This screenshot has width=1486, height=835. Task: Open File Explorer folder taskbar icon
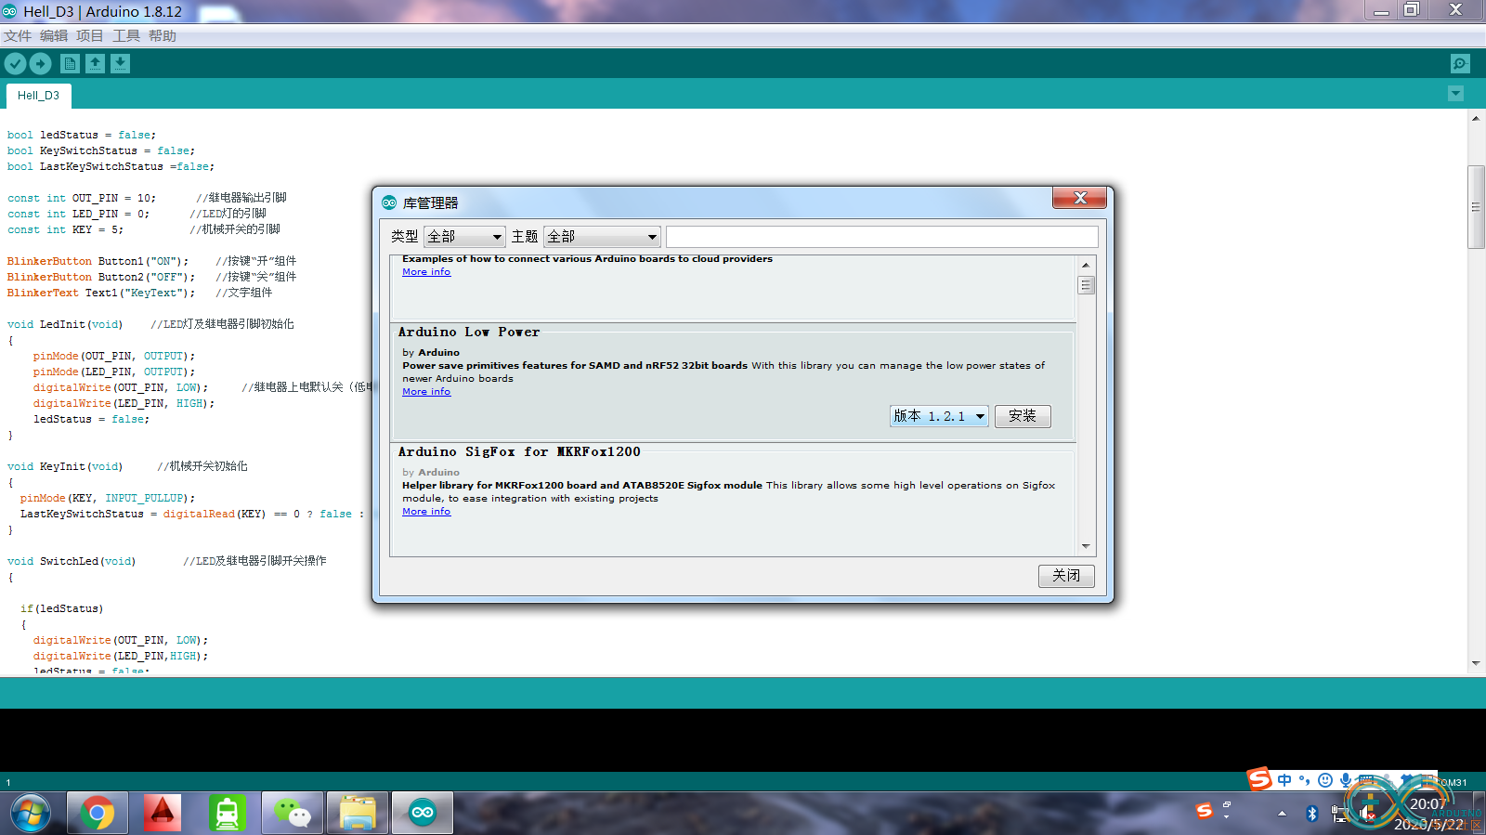click(358, 814)
